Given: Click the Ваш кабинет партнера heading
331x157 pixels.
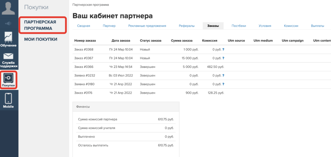Looking at the screenshot, I should (x=112, y=16).
